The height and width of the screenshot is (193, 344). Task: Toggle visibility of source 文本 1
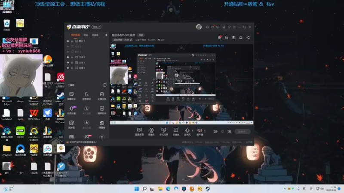click(x=68, y=63)
